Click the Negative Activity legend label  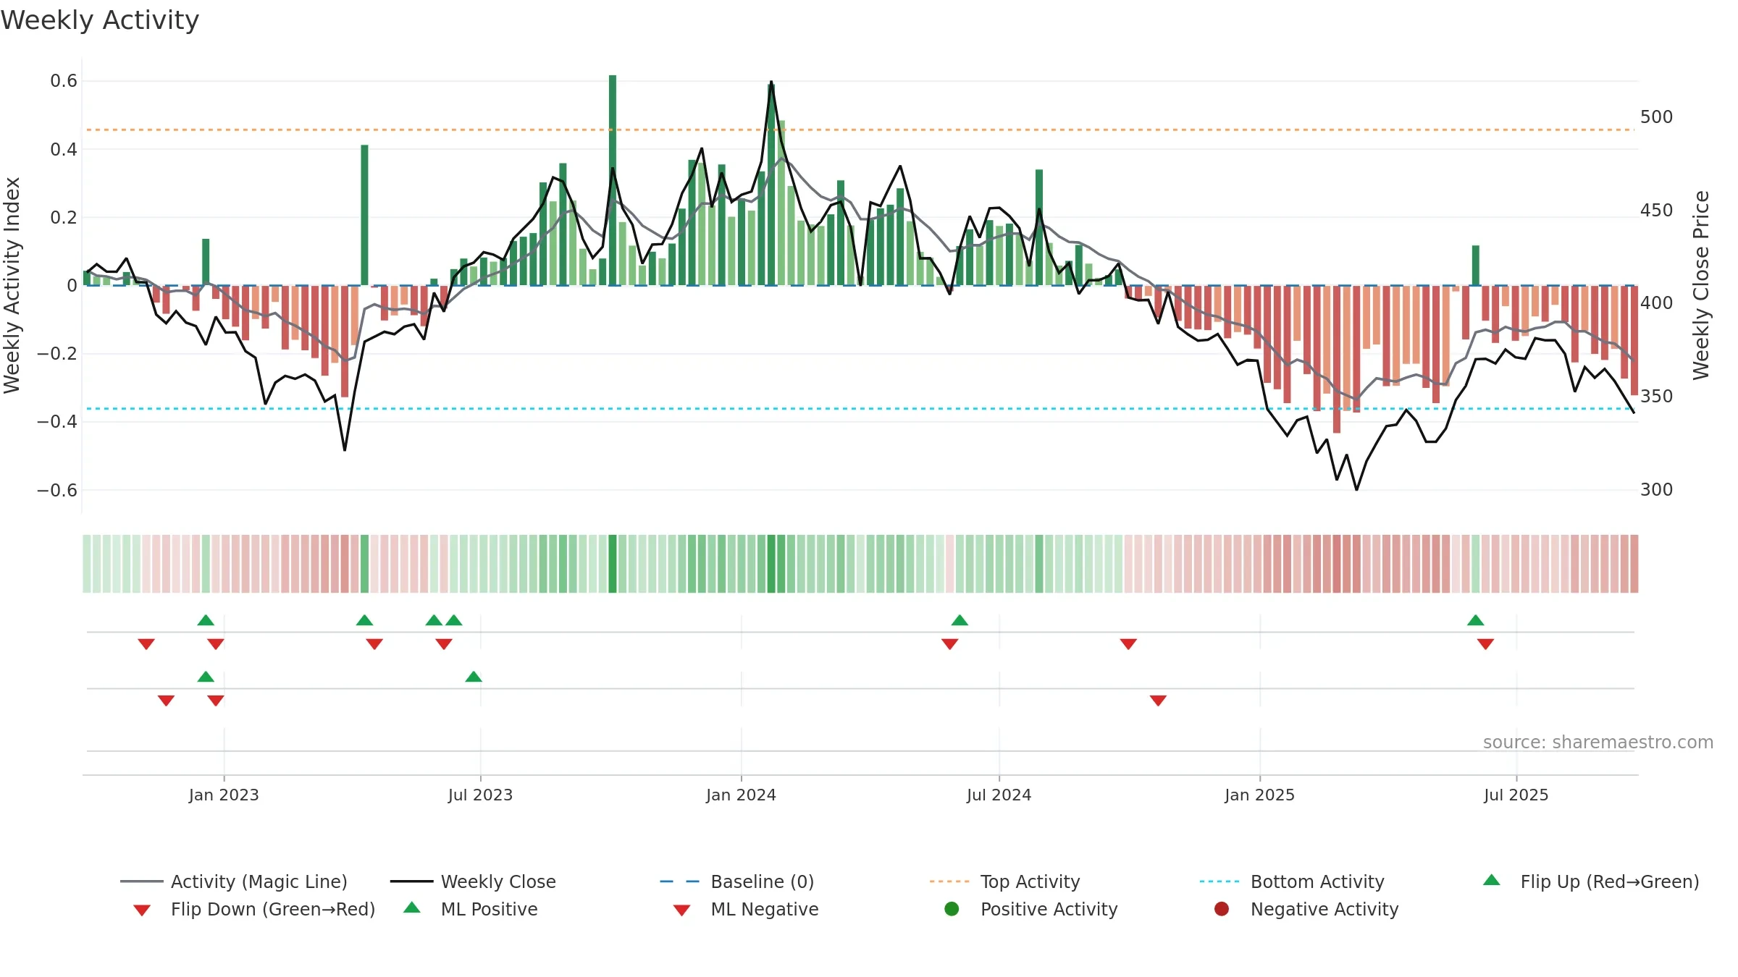pyautogui.click(x=1325, y=909)
